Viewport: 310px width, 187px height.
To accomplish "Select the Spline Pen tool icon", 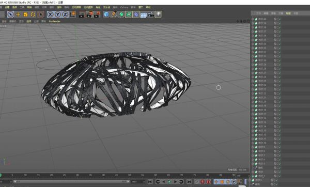I will [x=114, y=14].
